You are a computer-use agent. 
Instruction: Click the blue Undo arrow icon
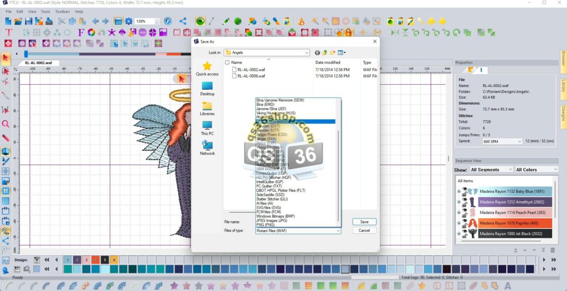[x=95, y=21]
